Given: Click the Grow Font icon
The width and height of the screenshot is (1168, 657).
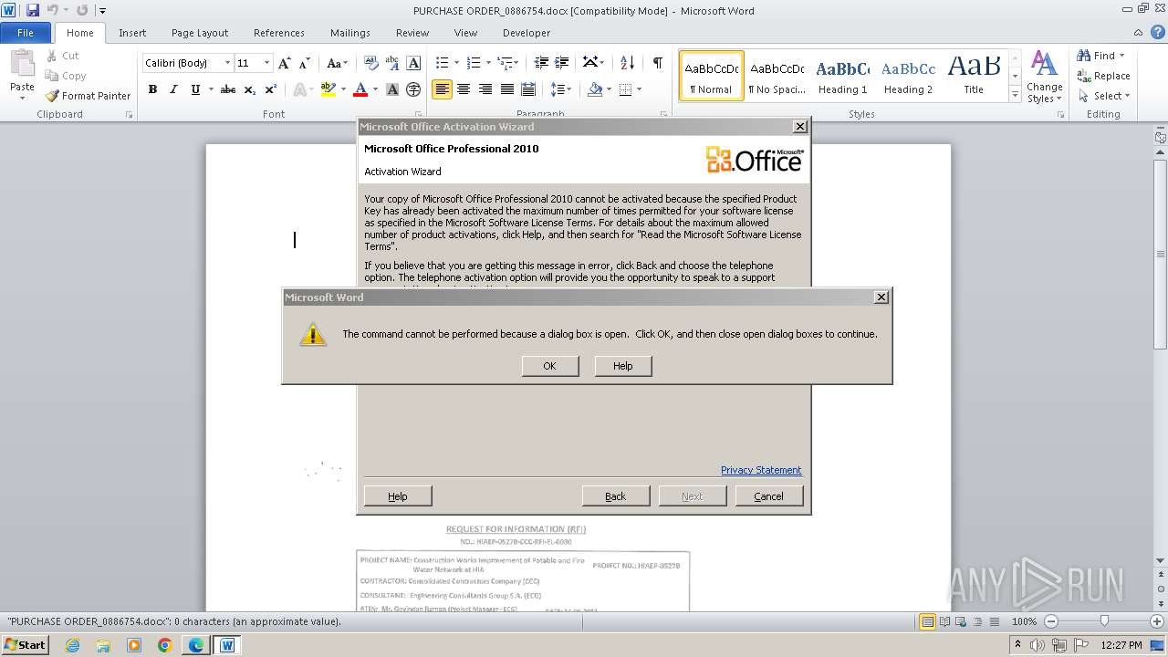Looking at the screenshot, I should pyautogui.click(x=285, y=63).
